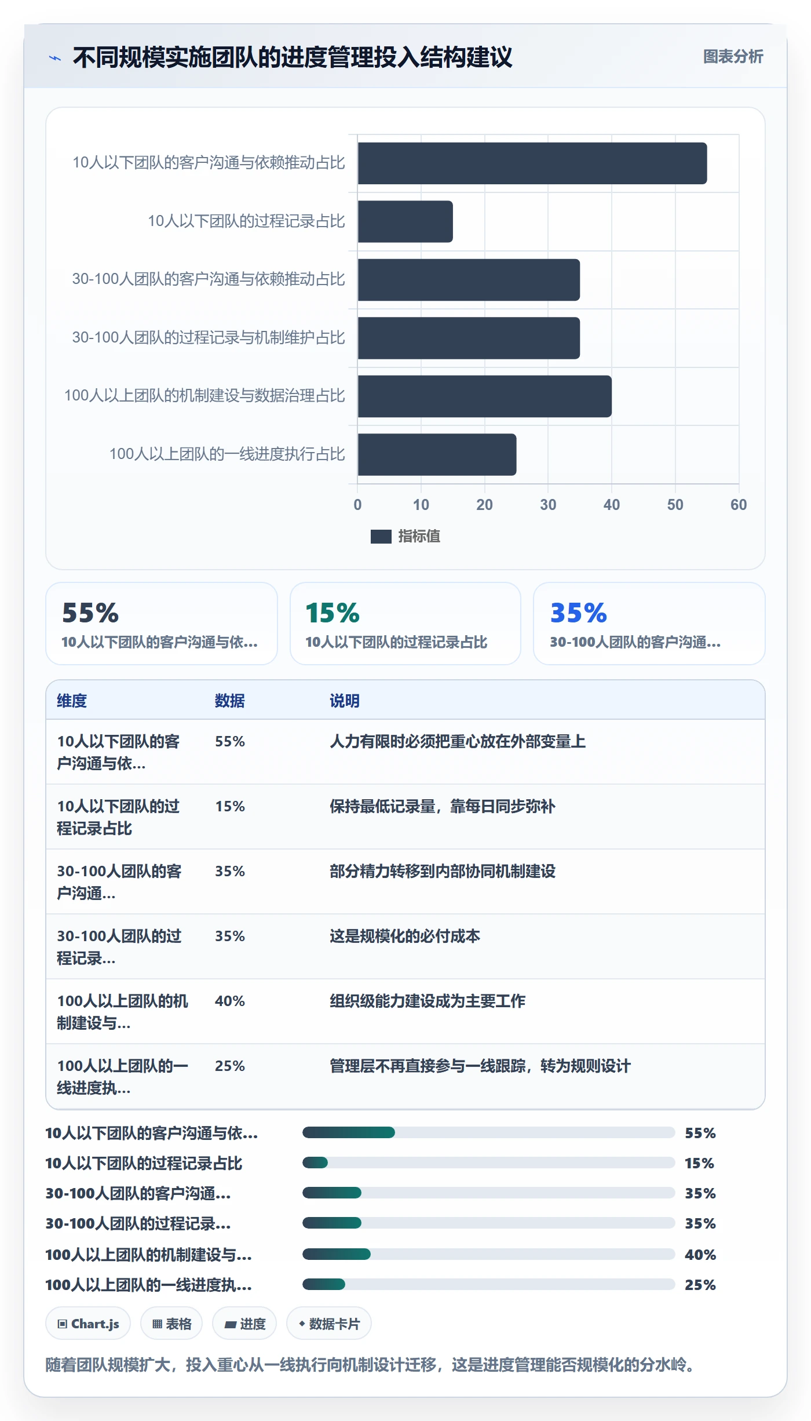Click the progress bar showing 25%
Viewport: 811px width, 1421px height.
coord(489,1284)
